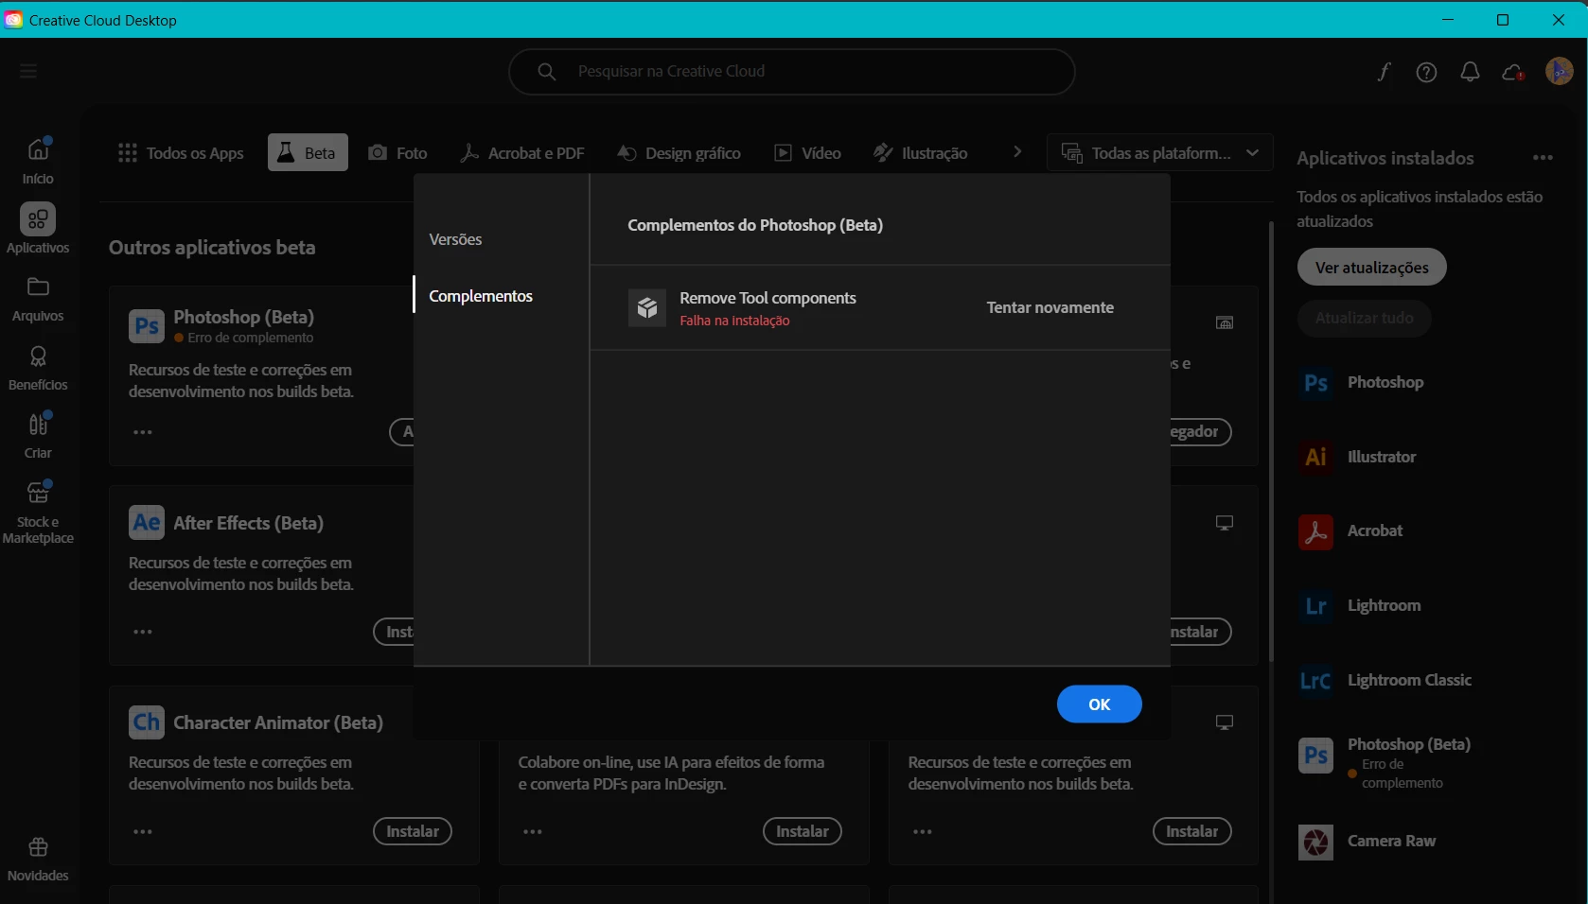Select Complementos in the dialog sidebar
This screenshot has height=904, width=1588.
point(481,296)
